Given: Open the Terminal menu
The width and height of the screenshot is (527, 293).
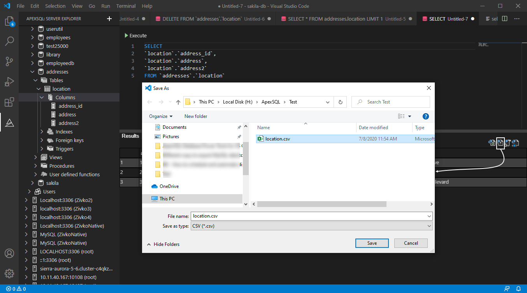Looking at the screenshot, I should click(125, 6).
